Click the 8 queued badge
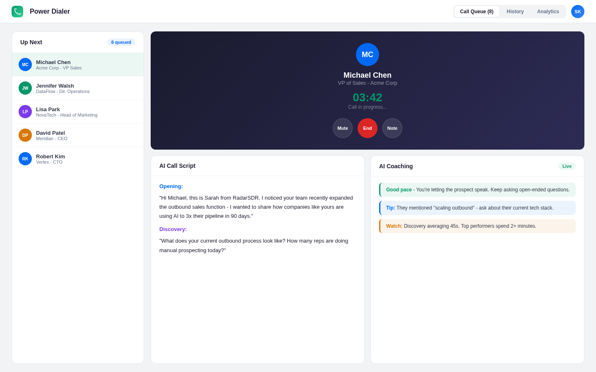This screenshot has width=596, height=372. [x=121, y=42]
